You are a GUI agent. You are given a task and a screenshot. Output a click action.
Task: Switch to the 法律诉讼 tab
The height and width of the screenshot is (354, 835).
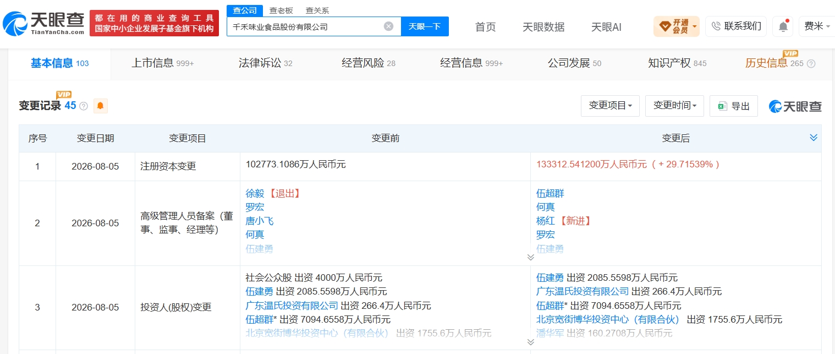click(265, 63)
